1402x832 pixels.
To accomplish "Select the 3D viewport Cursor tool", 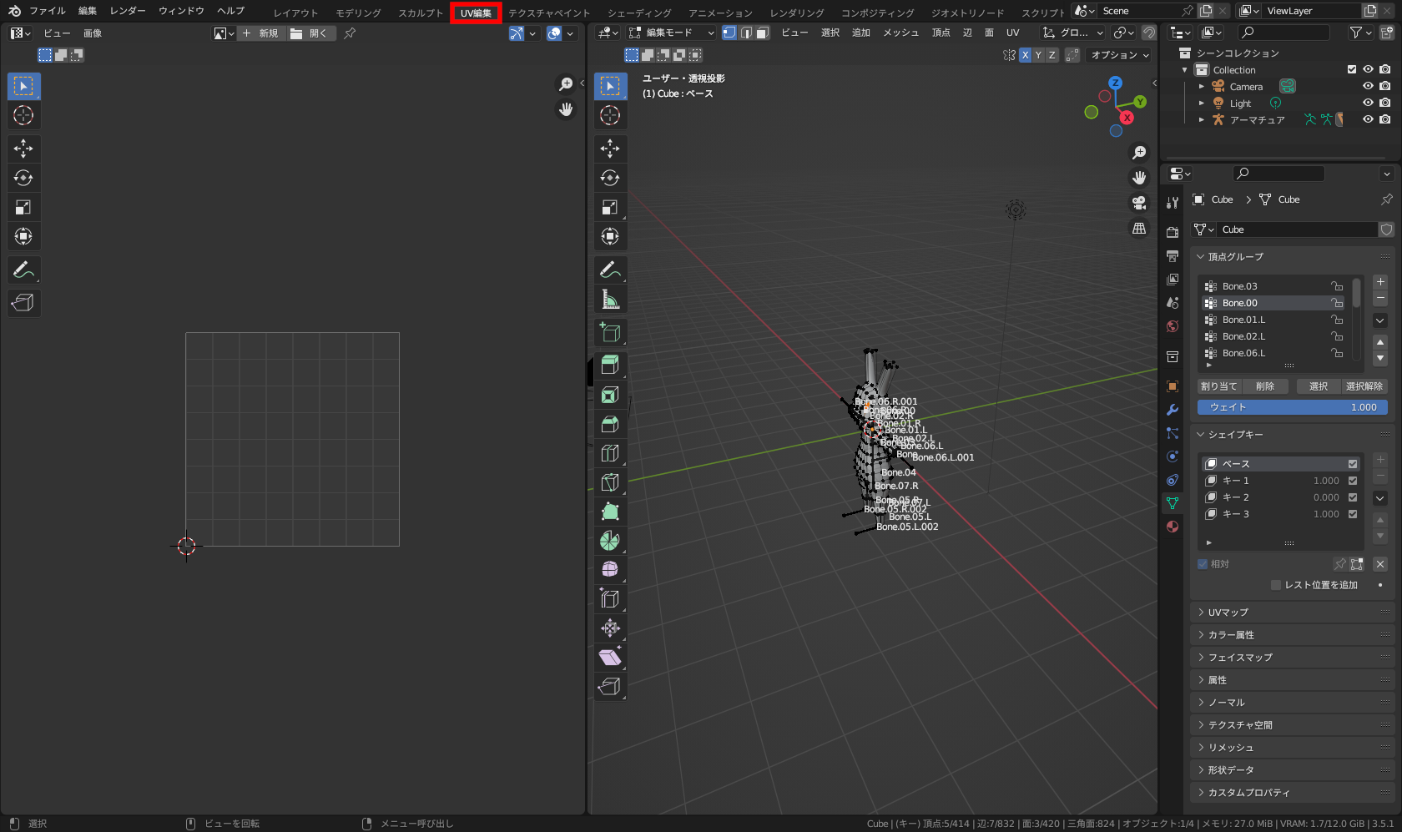I will (x=610, y=115).
